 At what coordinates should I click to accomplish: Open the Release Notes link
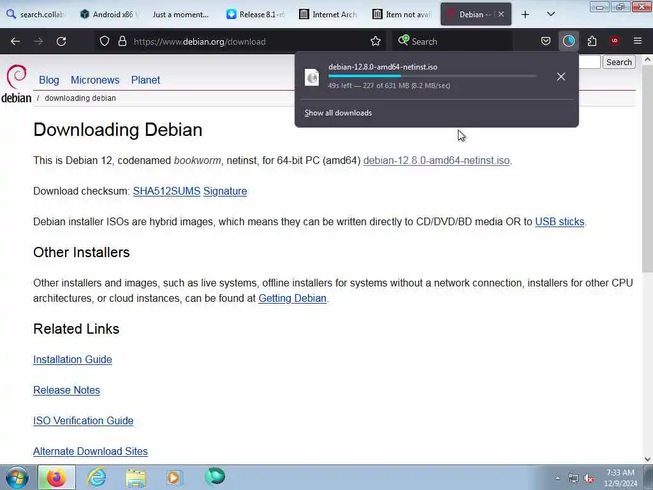66,390
